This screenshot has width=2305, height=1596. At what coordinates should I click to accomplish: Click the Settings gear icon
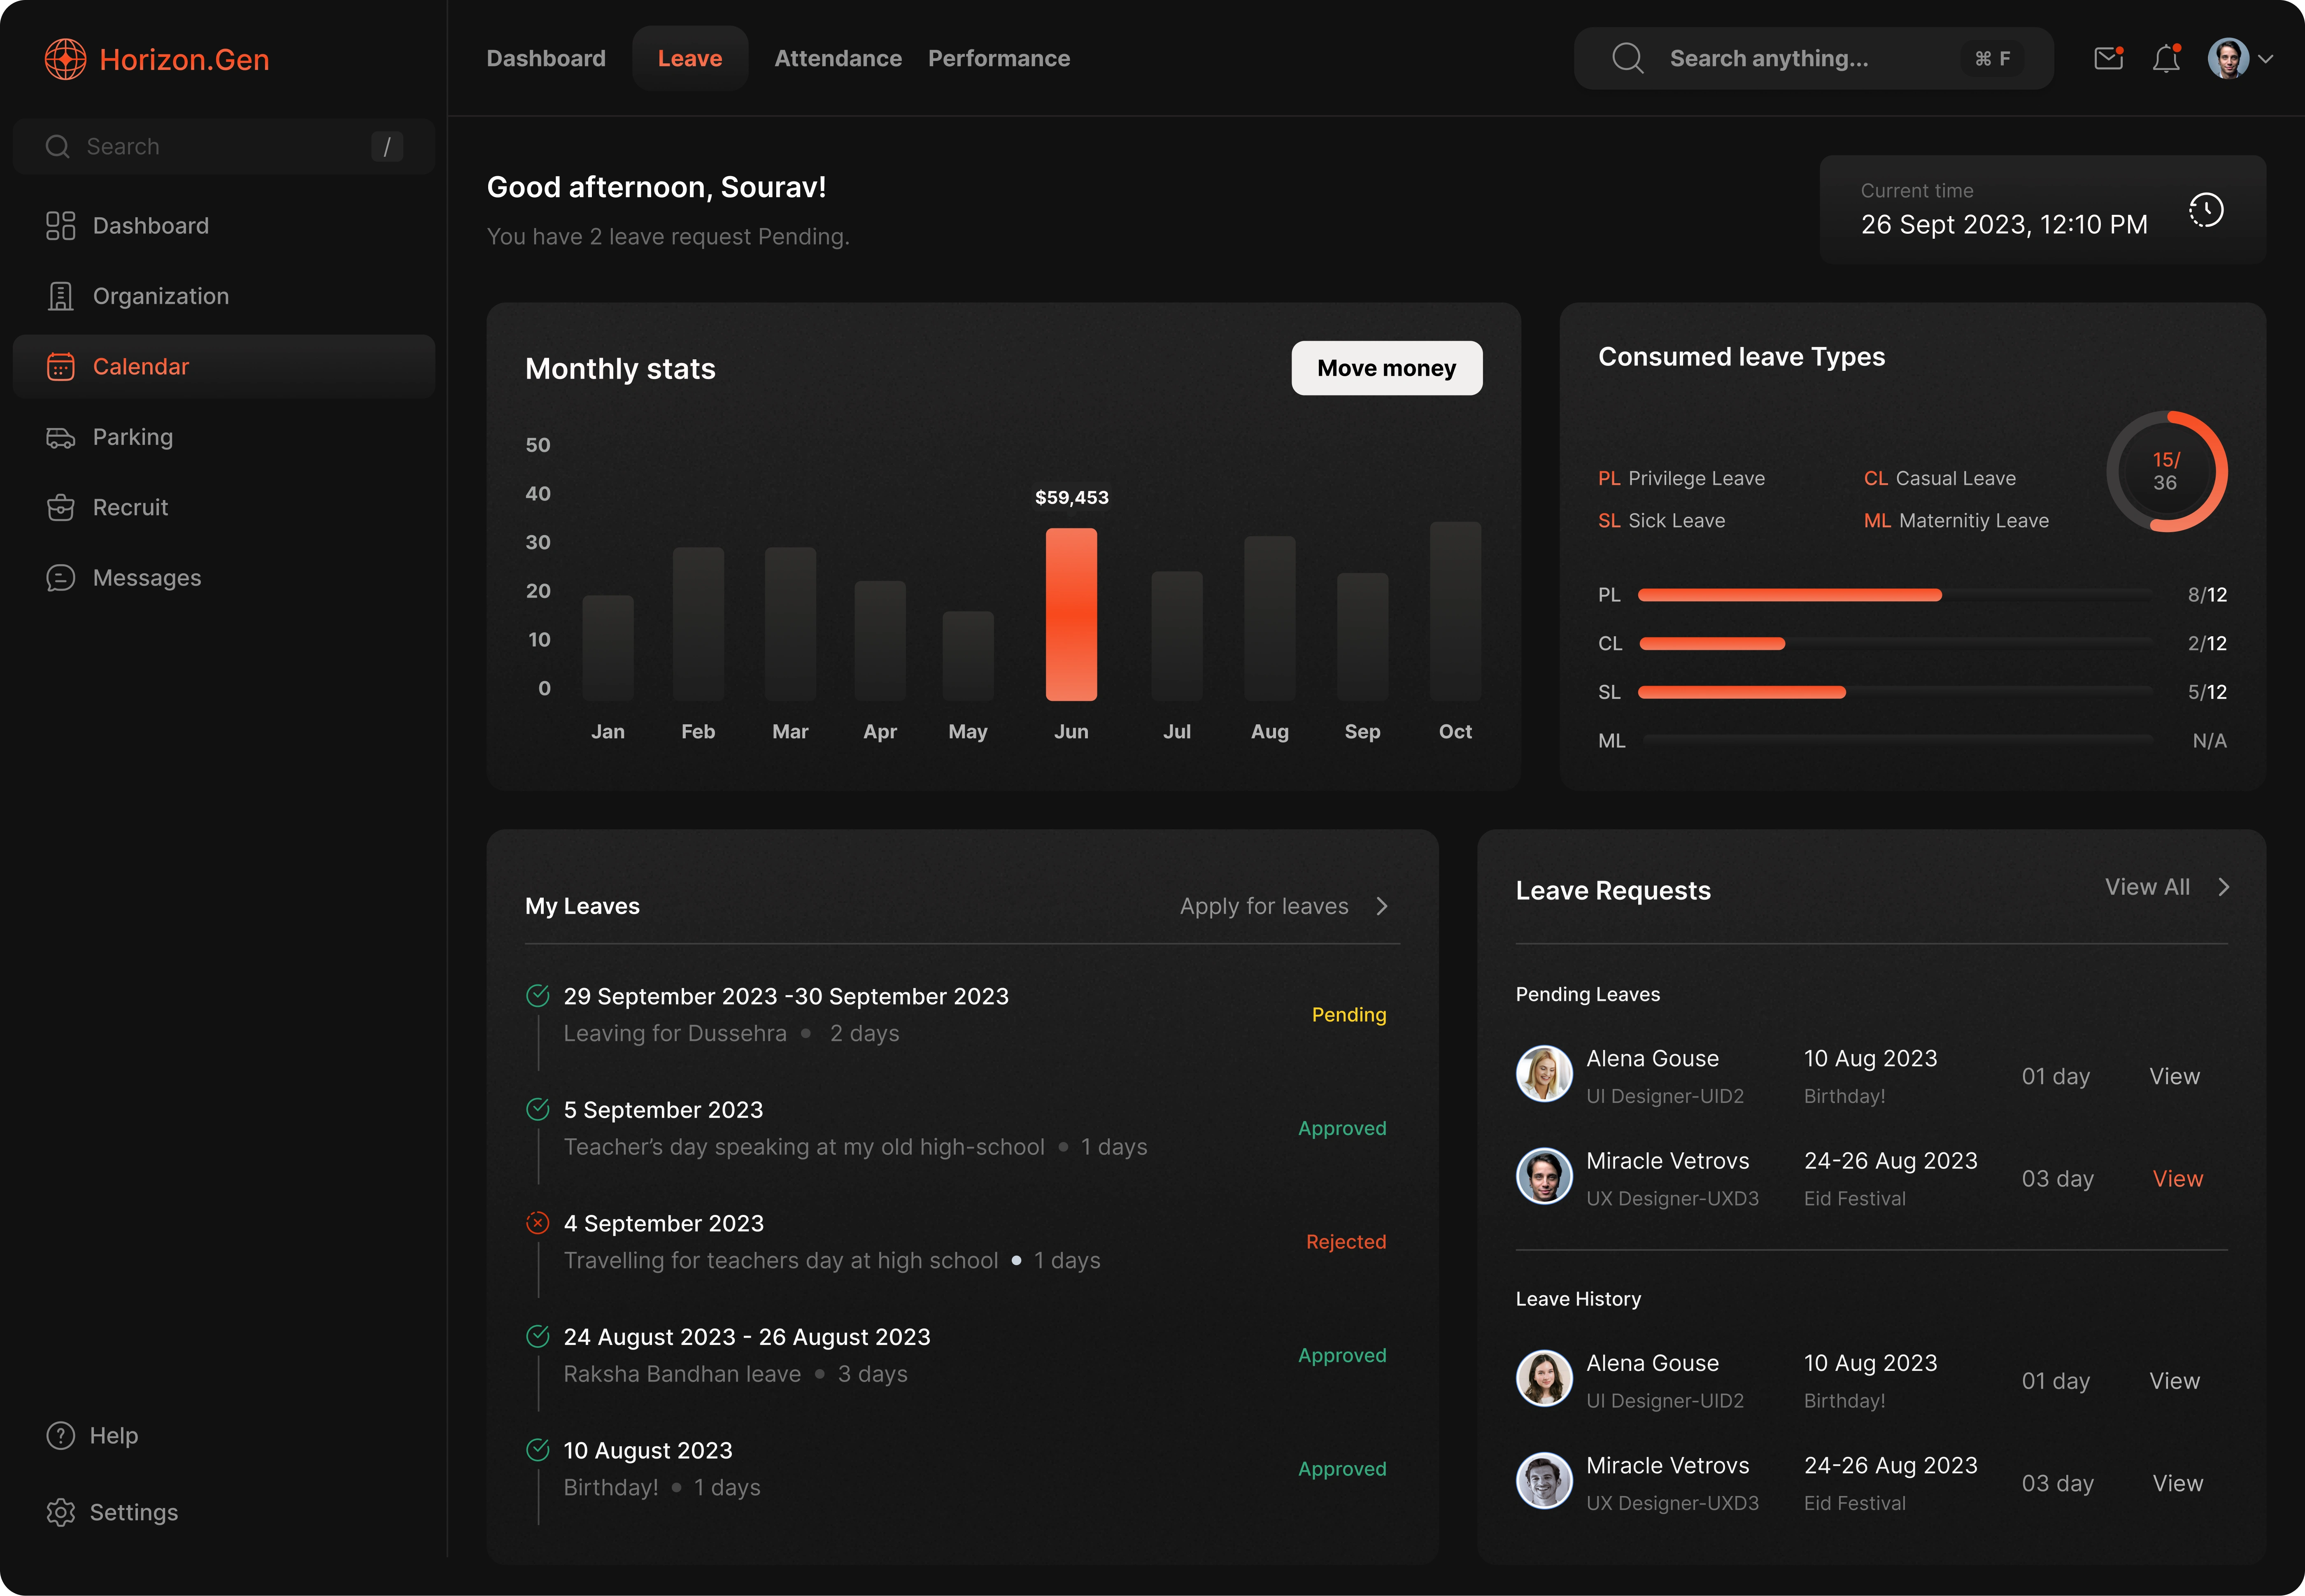[61, 1512]
